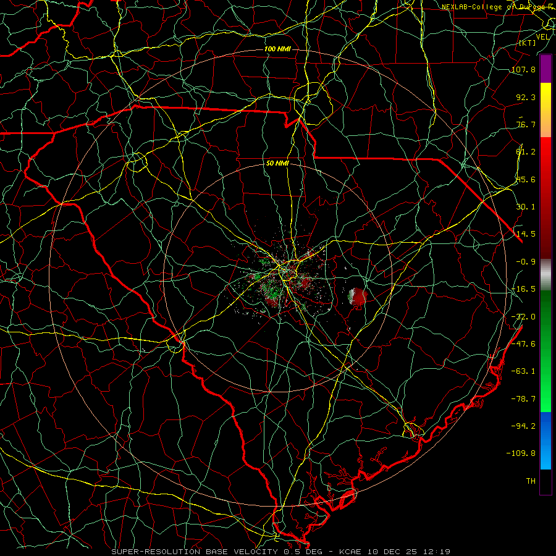Select the light blue band near -109.8
556x556 pixels.
pyautogui.click(x=545, y=455)
